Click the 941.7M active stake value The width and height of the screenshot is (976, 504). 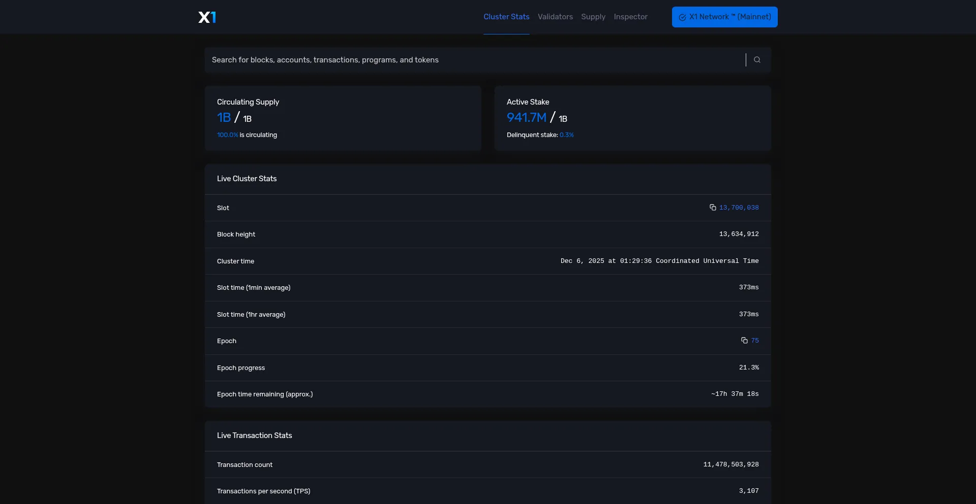tap(526, 118)
